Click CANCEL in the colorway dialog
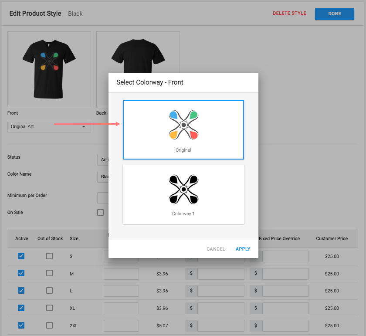 click(216, 249)
